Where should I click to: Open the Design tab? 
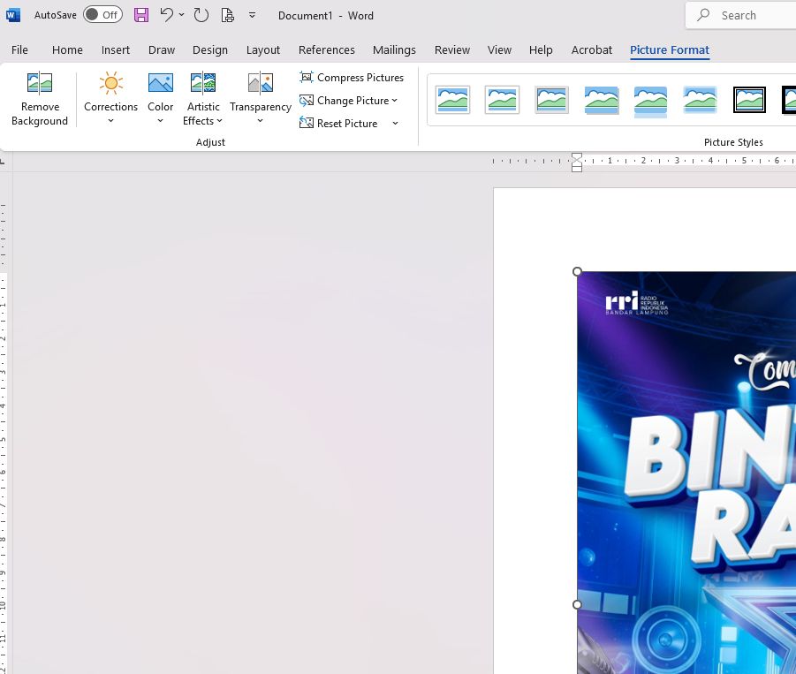point(210,49)
